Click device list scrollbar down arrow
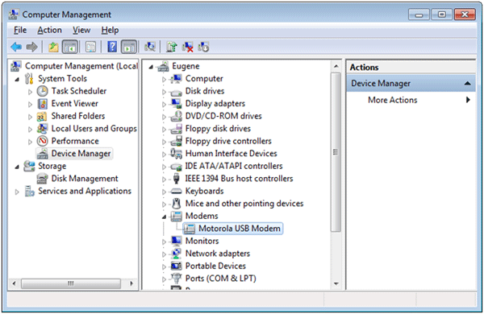 click(336, 283)
